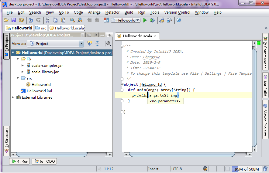The image size is (269, 173).
Task: Toggle docked mode of the Project panel
Action: pyautogui.click(x=89, y=35)
